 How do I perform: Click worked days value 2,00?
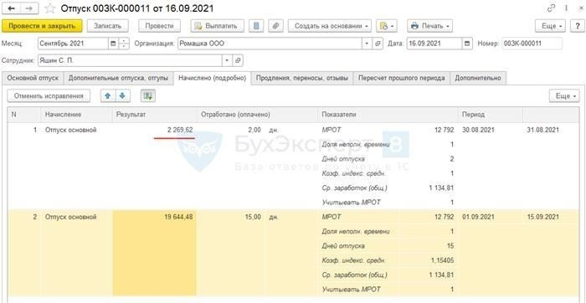pyautogui.click(x=254, y=130)
